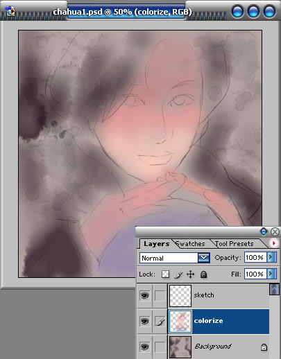This screenshot has width=281, height=359.
Task: Click the lock position move icon
Action: click(x=190, y=274)
